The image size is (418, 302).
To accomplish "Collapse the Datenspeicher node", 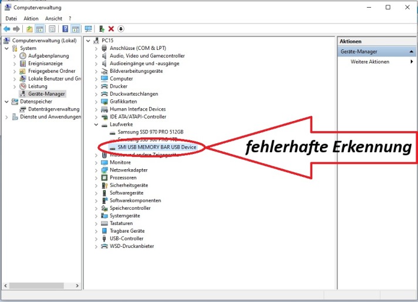I will [6, 102].
